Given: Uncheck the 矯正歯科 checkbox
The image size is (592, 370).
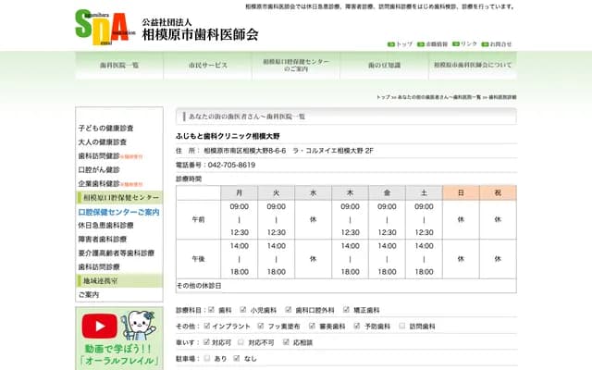Looking at the screenshot, I should tap(347, 311).
